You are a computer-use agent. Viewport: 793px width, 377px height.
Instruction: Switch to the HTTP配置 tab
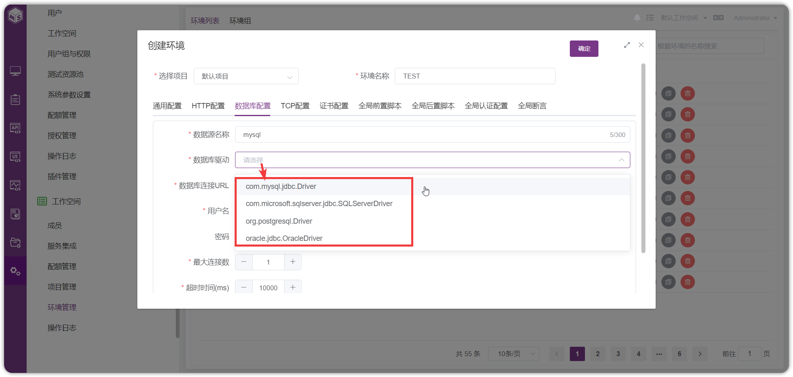pos(208,106)
